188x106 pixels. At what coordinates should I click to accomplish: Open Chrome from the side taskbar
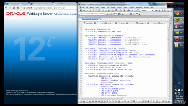(179, 14)
